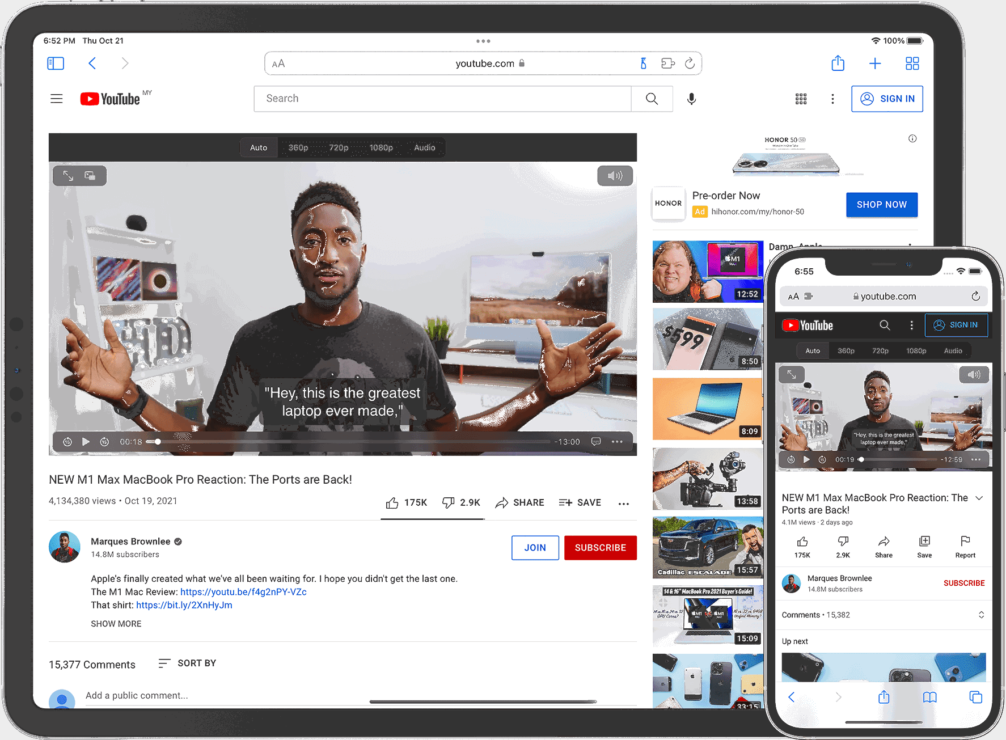Open iPad Safari share sheet

tap(838, 63)
